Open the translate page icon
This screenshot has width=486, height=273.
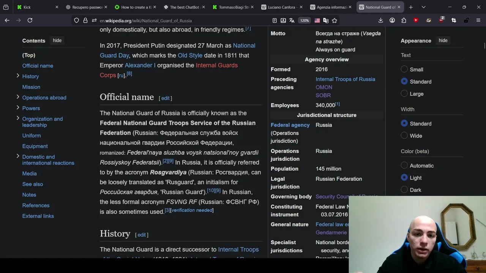[x=292, y=20]
